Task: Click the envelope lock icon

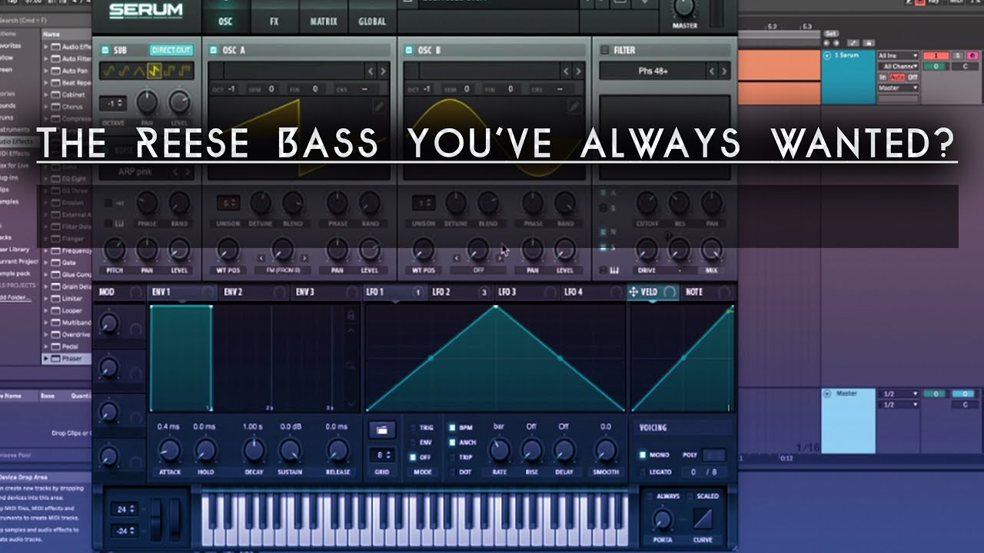Action: coord(351,315)
